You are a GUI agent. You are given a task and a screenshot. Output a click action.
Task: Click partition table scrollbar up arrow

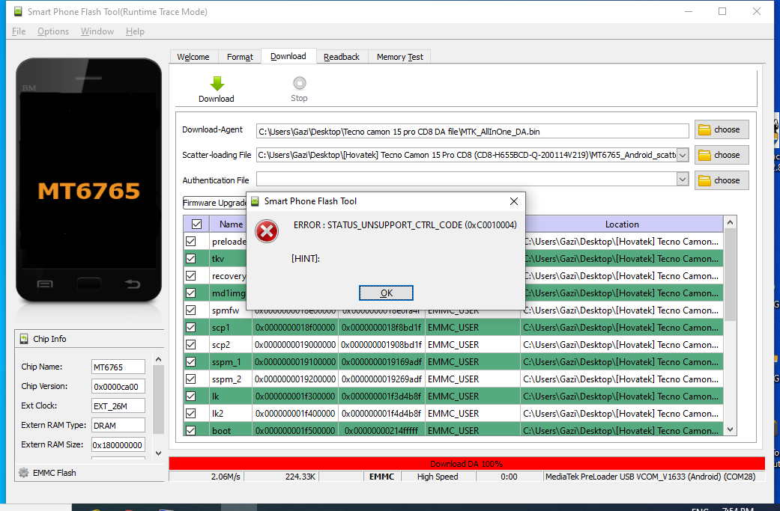[x=730, y=222]
